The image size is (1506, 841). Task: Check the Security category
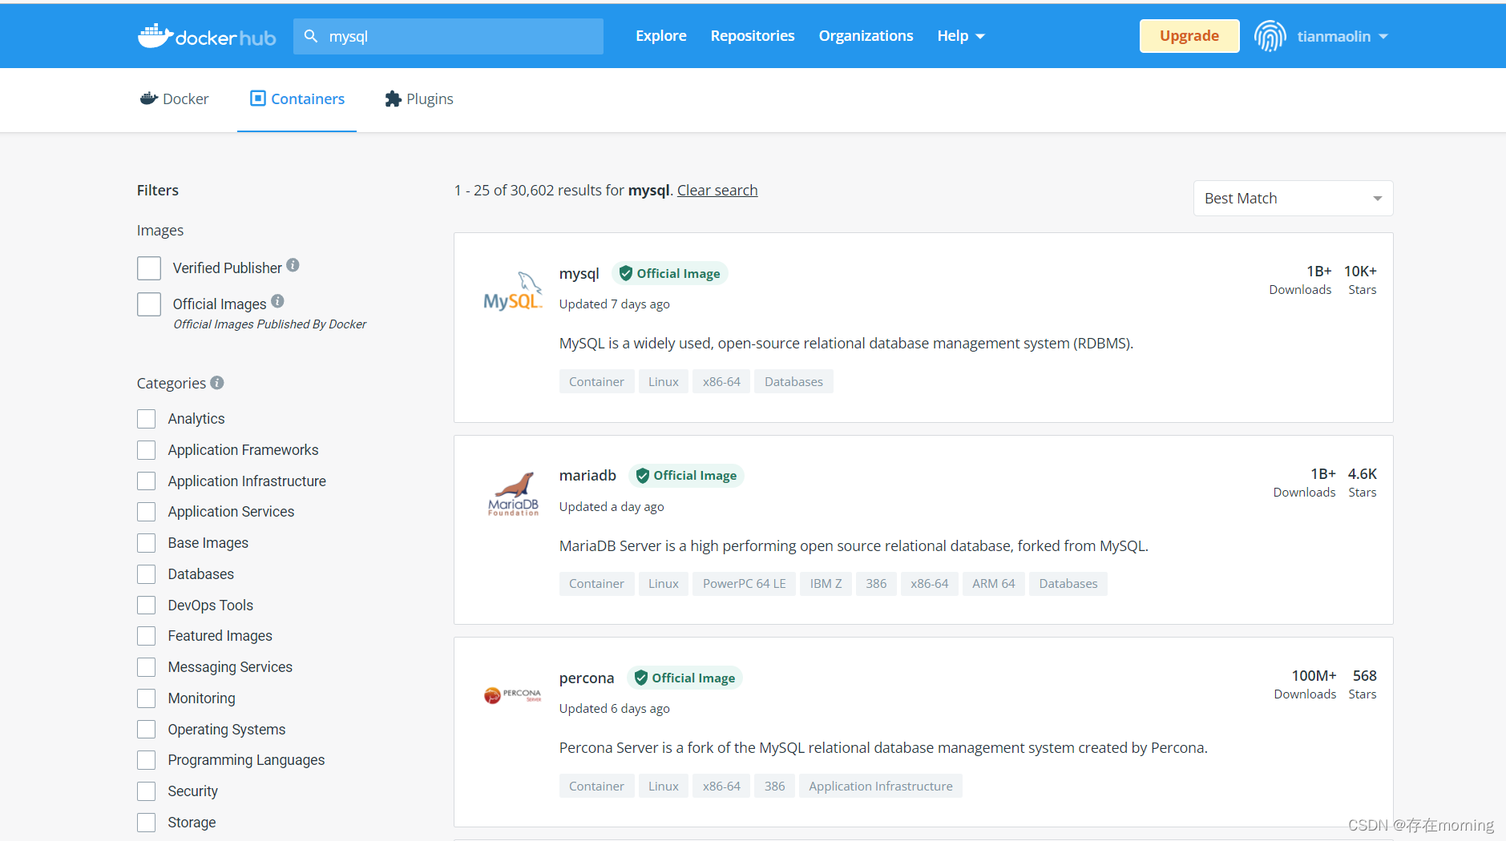tap(146, 791)
